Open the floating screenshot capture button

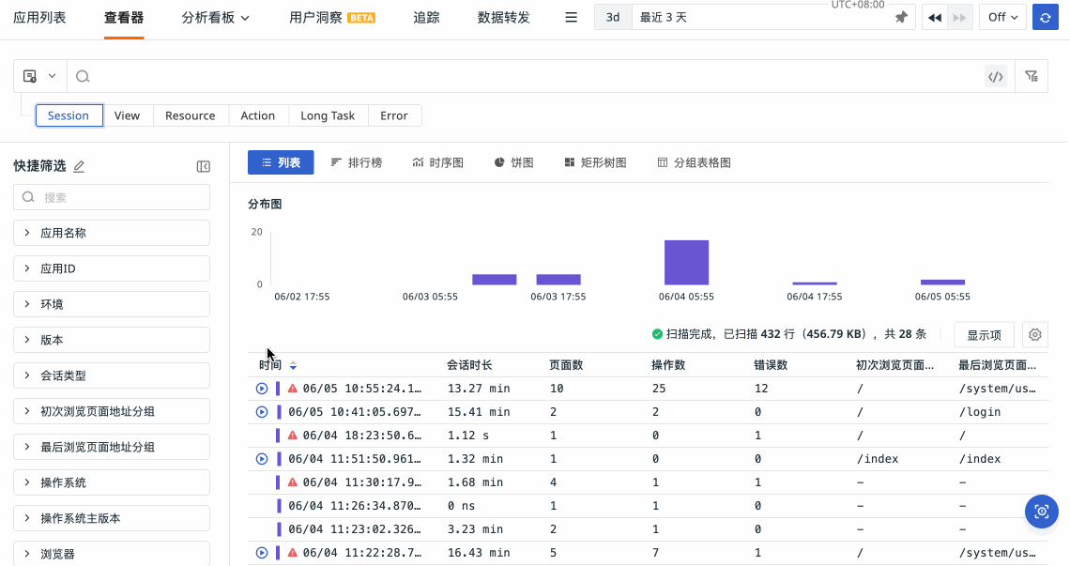(x=1041, y=512)
